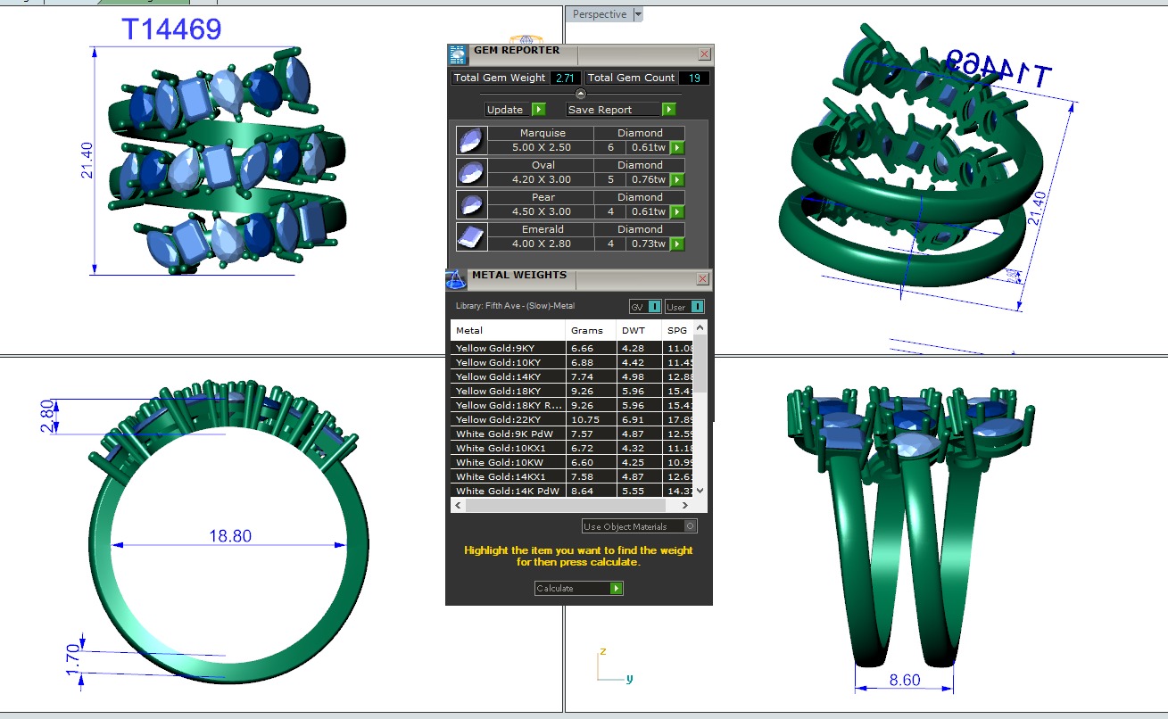The height and width of the screenshot is (719, 1168).
Task: Click the Metal Weights scale icon
Action: coord(456,279)
